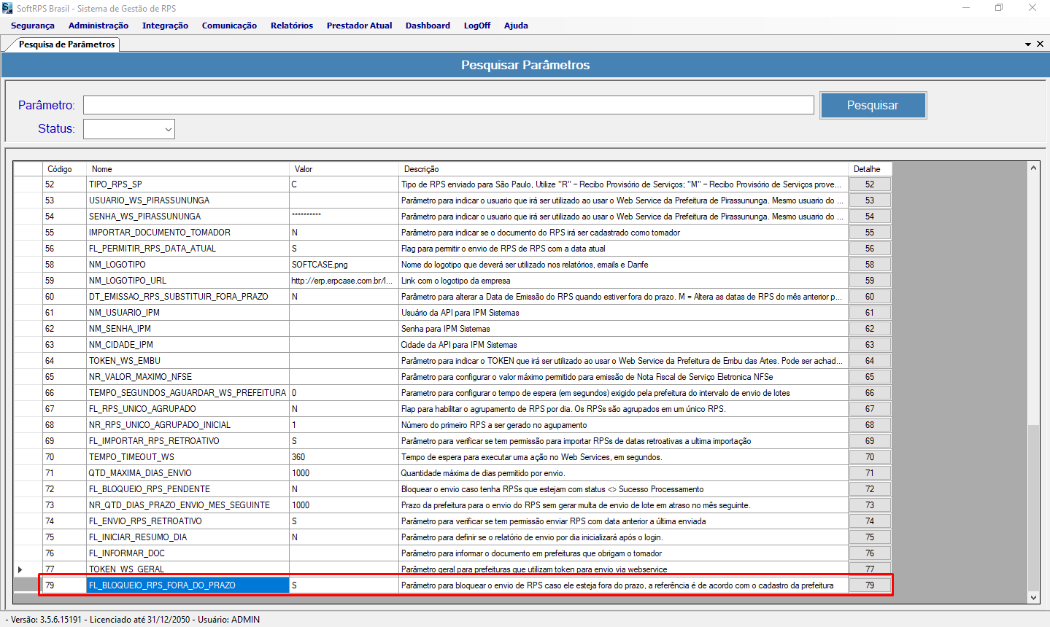Click the SoftRPS application icon in title bar
1050x627 pixels.
coord(7,8)
